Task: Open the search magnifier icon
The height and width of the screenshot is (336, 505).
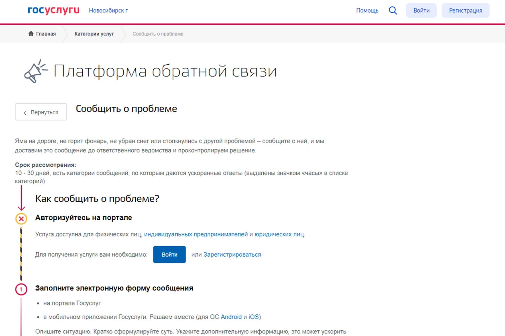Action: pos(393,11)
